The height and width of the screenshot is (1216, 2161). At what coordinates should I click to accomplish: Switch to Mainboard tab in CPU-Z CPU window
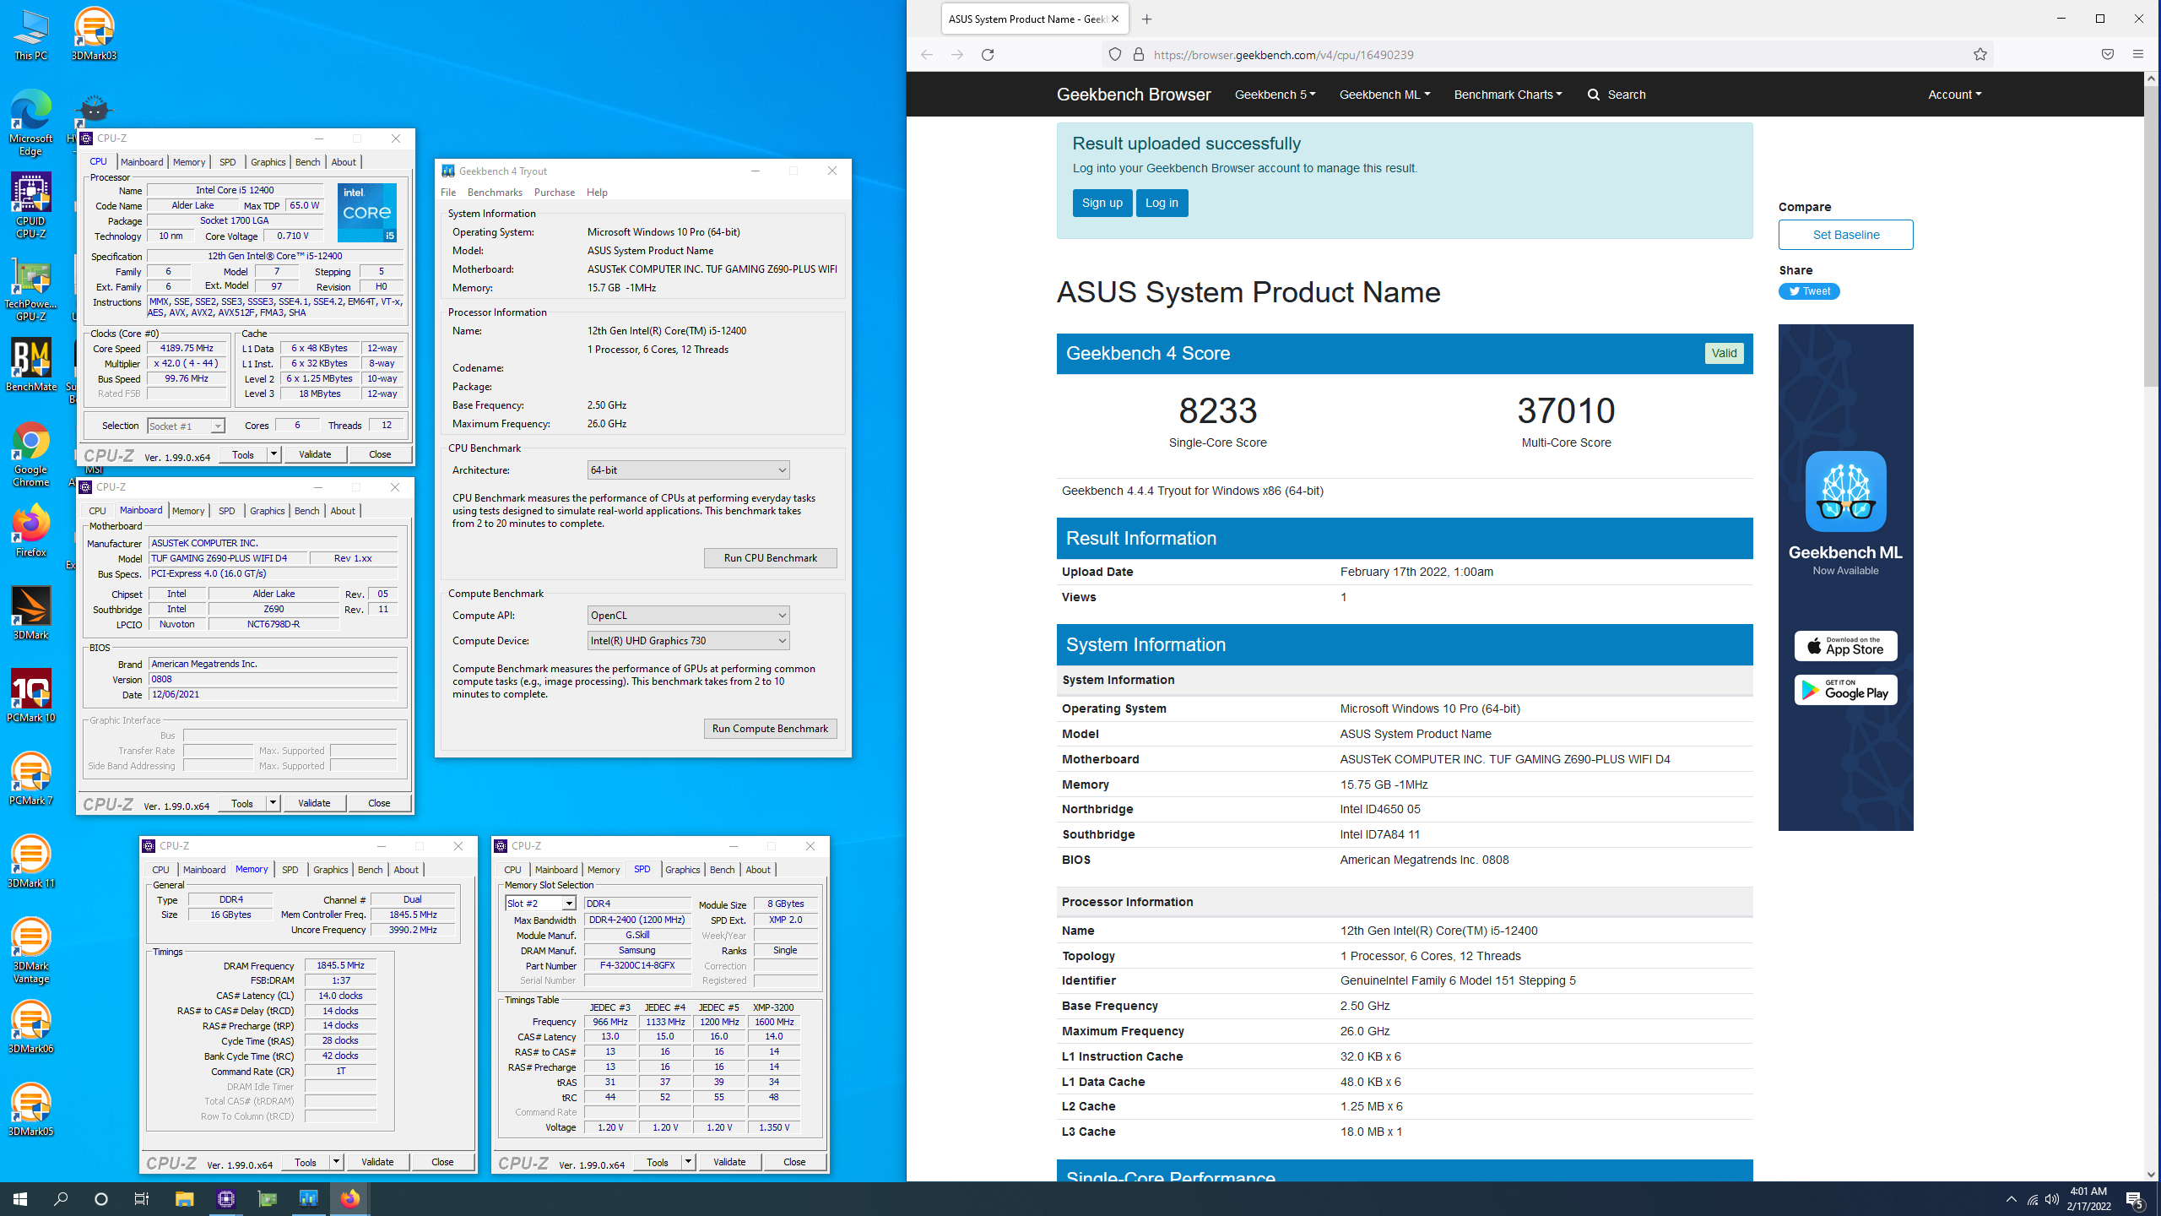click(x=142, y=162)
